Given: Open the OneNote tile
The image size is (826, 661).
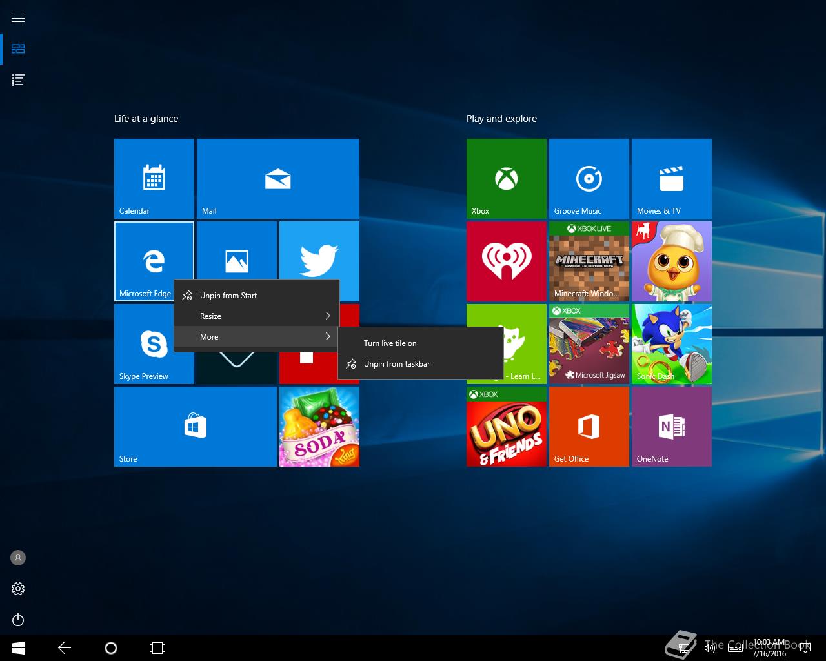Looking at the screenshot, I should (672, 427).
